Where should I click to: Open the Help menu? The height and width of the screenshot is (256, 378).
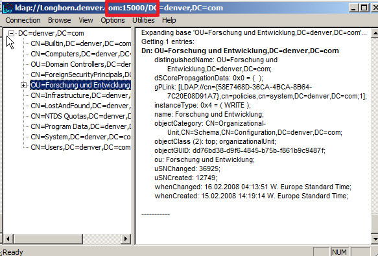(169, 20)
